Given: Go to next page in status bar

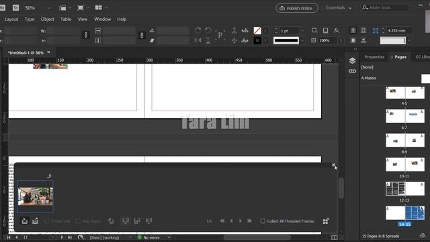Looking at the screenshot, I should pyautogui.click(x=62, y=237).
